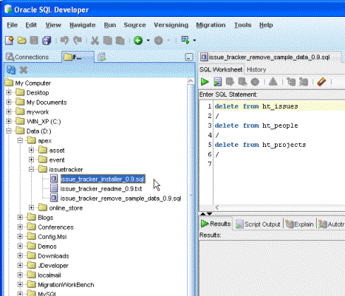The image size is (345, 296).
Task: Open the Run menu
Action: [x=110, y=25]
